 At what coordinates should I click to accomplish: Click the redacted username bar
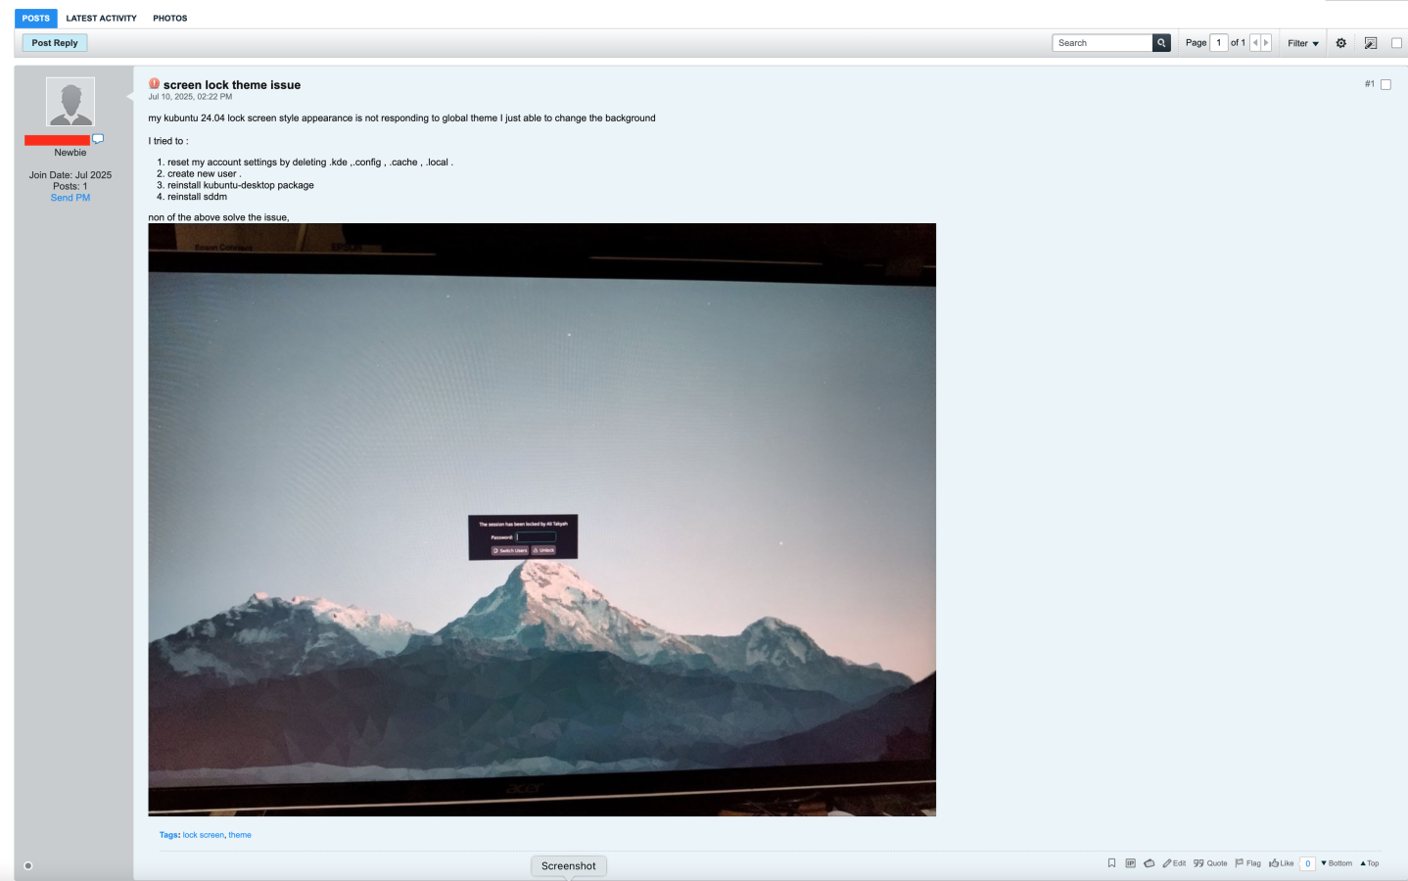[x=57, y=140]
